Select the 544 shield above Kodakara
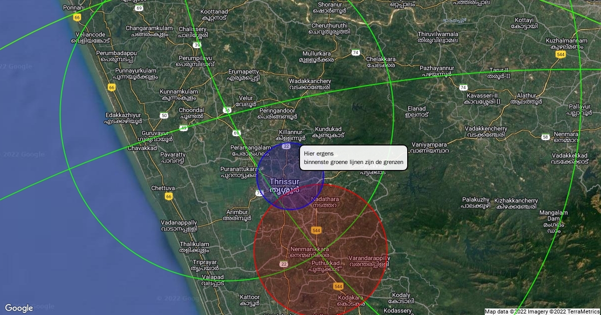 [338, 286]
